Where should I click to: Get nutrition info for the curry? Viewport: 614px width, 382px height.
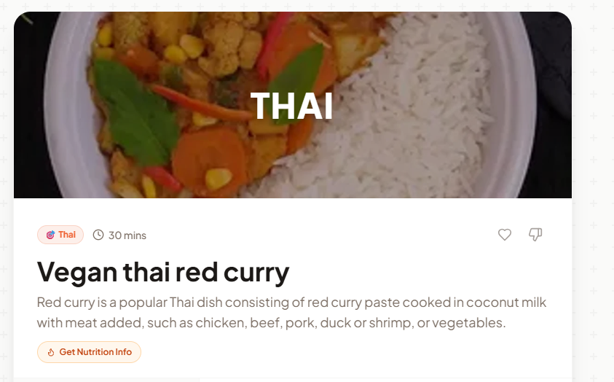pyautogui.click(x=90, y=352)
